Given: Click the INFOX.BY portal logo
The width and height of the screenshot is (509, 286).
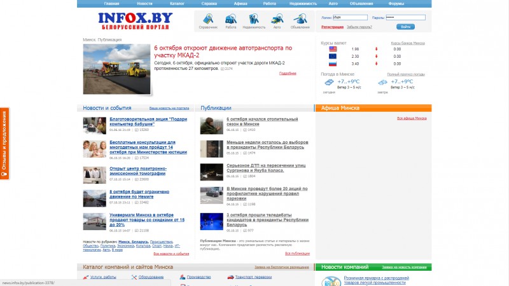Looking at the screenshot, I should pyautogui.click(x=136, y=21).
